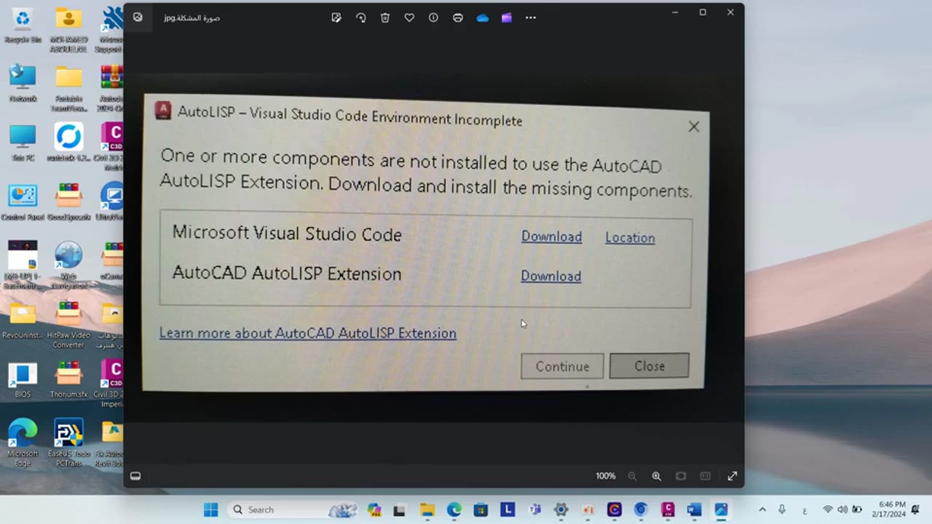Rotate the photo using the rotate icon

click(360, 17)
